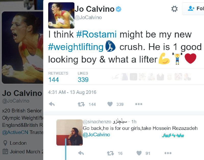Retweet the main tweet showing 144

(x=81, y=104)
